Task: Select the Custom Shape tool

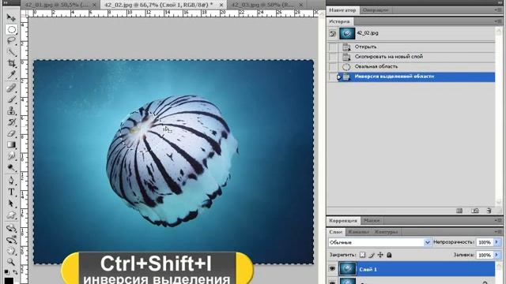Action: (x=11, y=215)
